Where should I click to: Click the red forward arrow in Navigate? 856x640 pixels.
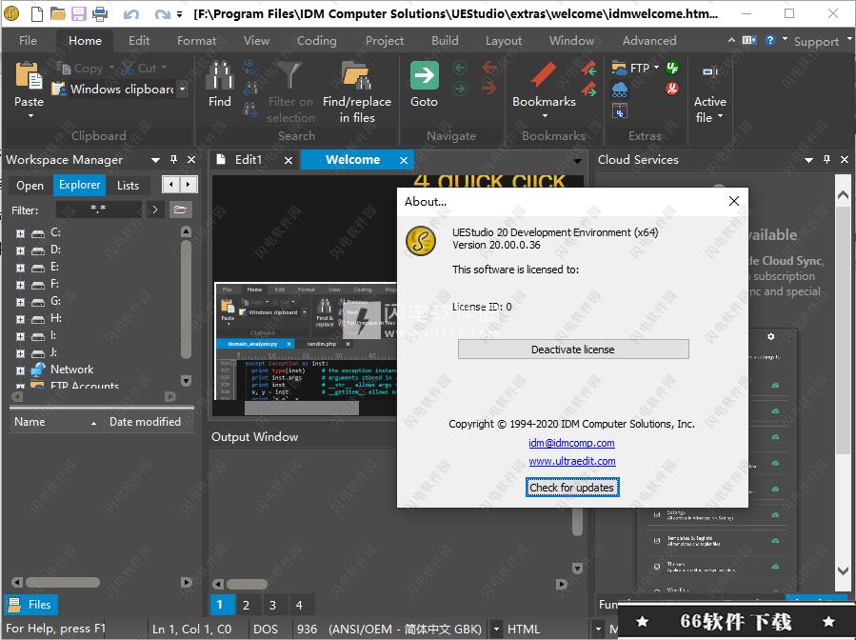pos(489,88)
